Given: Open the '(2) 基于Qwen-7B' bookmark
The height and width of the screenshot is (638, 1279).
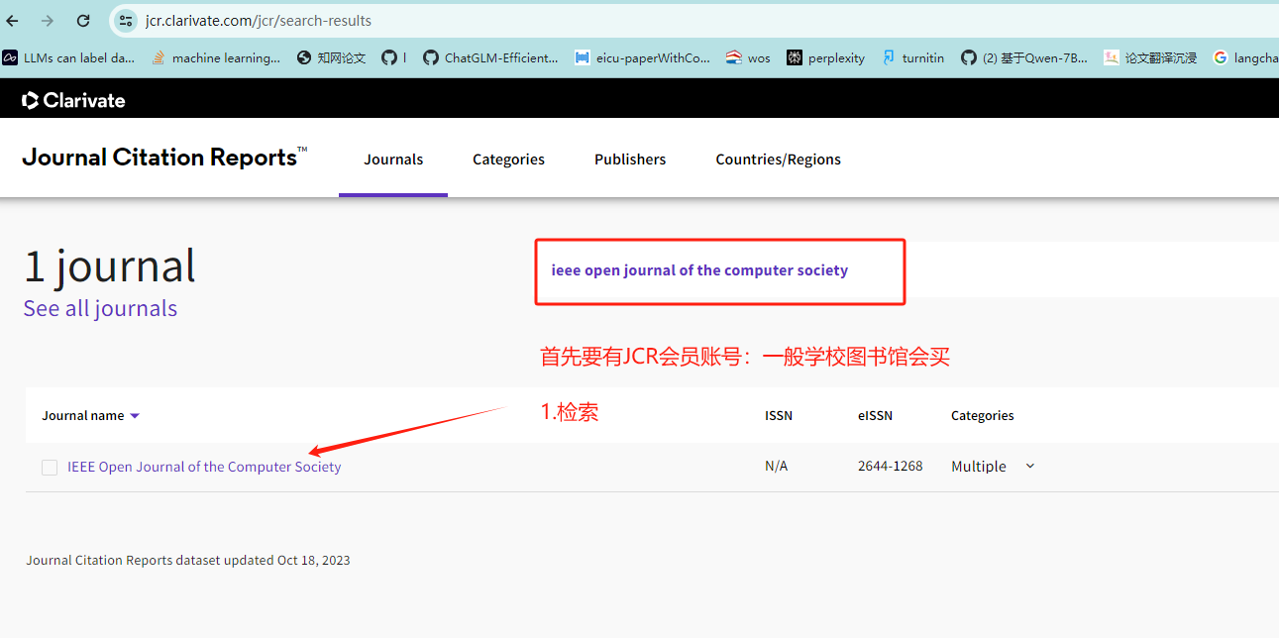Looking at the screenshot, I should 1024,57.
